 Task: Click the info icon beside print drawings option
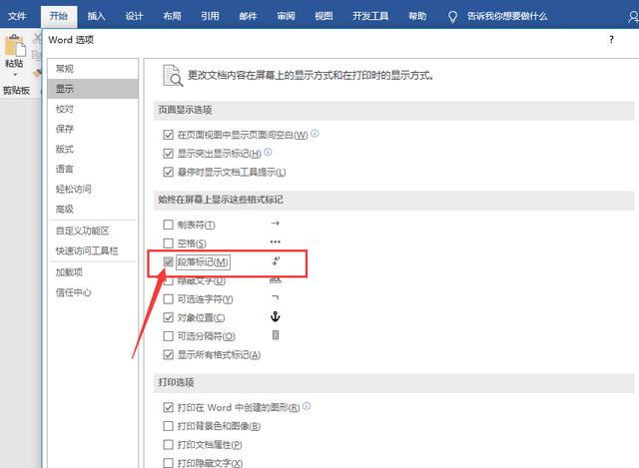[x=307, y=406]
